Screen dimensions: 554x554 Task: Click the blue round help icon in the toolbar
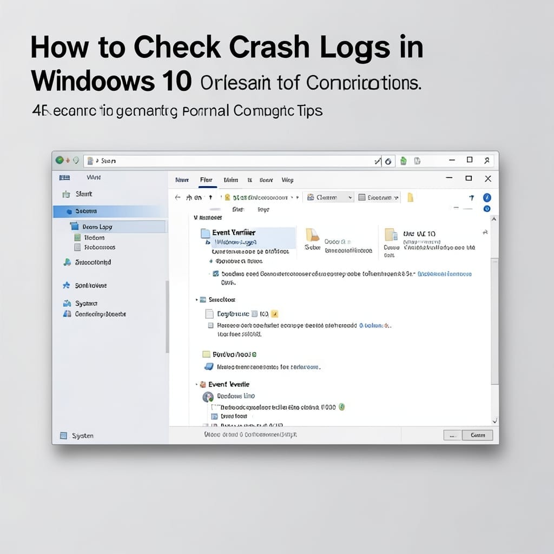tap(487, 197)
